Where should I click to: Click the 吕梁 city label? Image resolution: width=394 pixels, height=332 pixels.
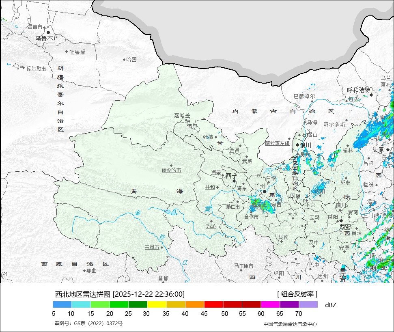pos(368,163)
